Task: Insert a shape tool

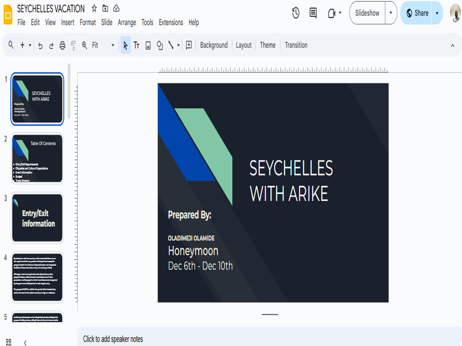Action: (x=160, y=45)
